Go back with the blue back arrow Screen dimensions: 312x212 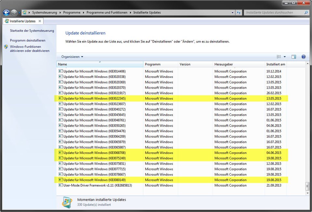tap(6, 13)
